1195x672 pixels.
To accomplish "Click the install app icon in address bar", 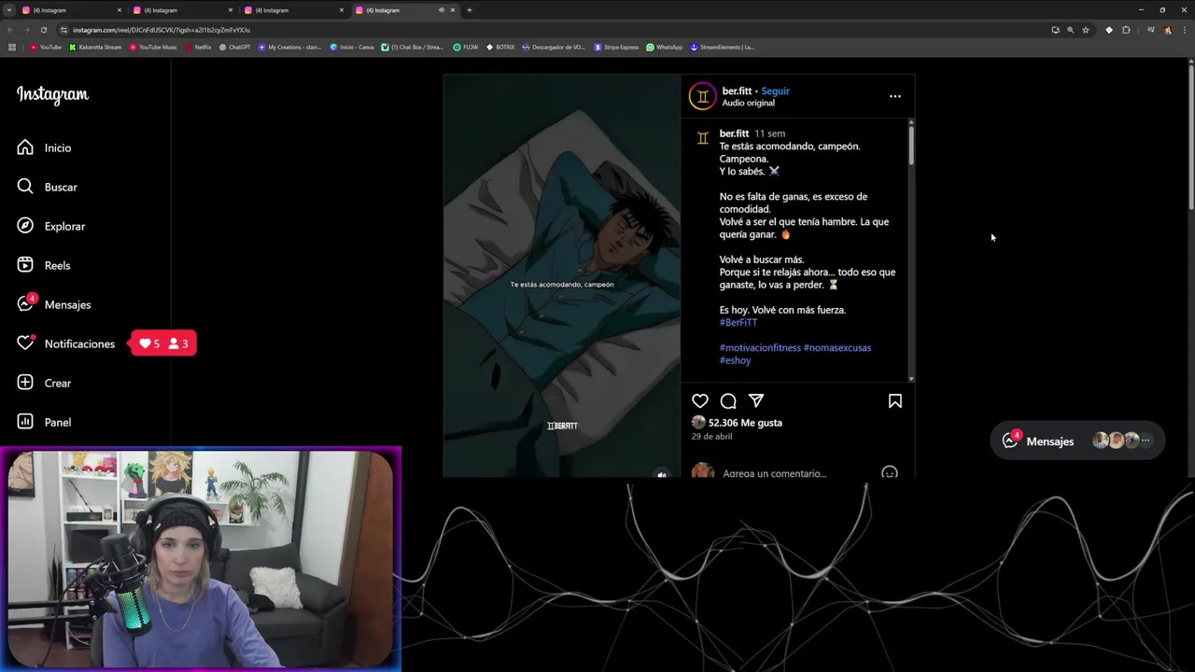I will point(1056,30).
